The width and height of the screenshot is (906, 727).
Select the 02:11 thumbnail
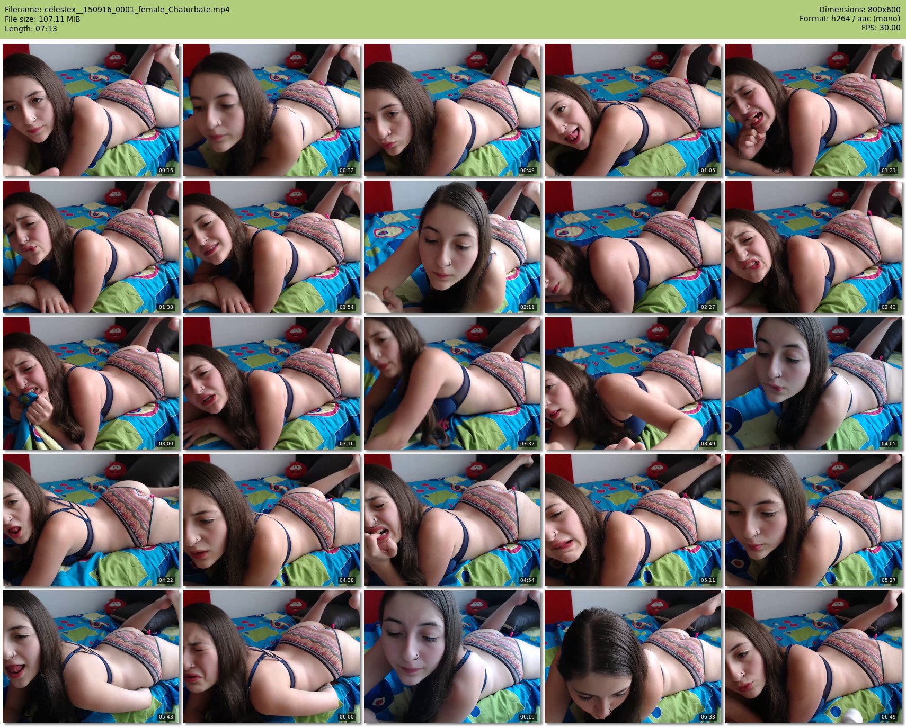[452, 247]
